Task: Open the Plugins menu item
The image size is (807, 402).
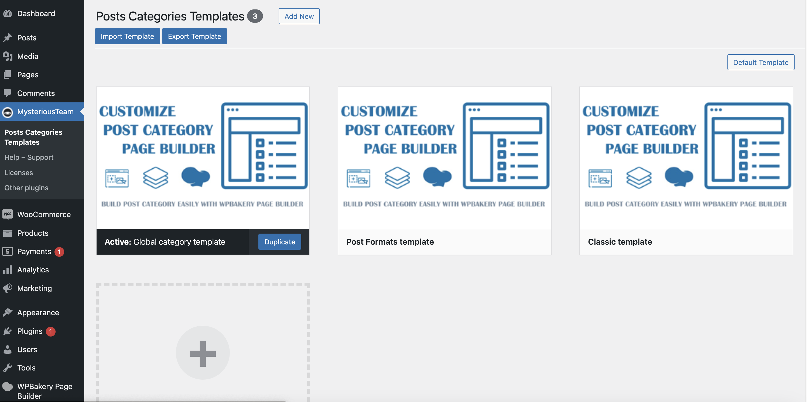Action: 30,331
